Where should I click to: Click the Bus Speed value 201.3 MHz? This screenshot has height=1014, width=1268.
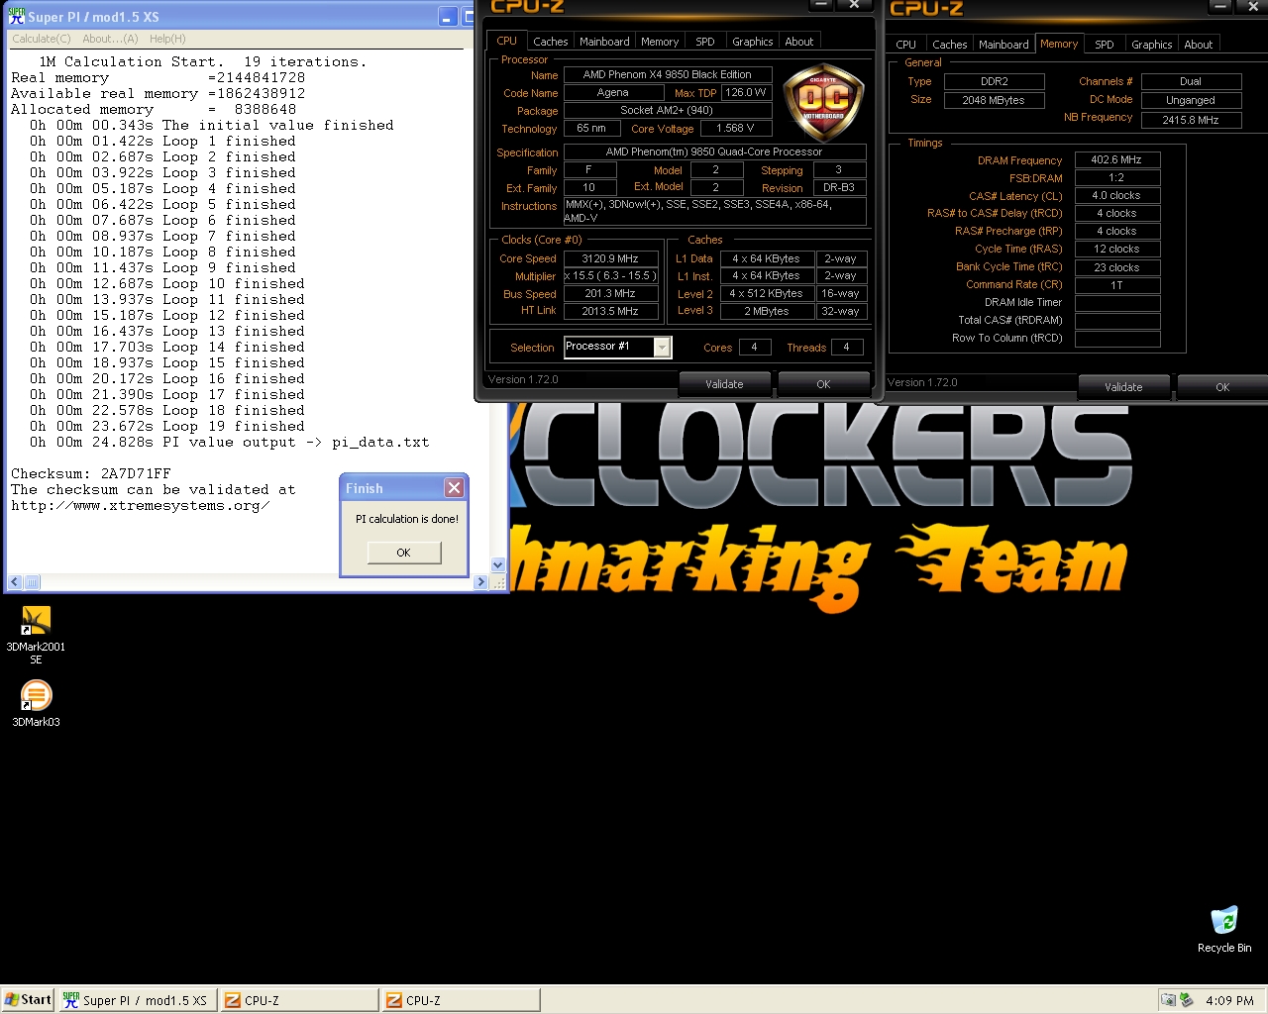point(610,293)
